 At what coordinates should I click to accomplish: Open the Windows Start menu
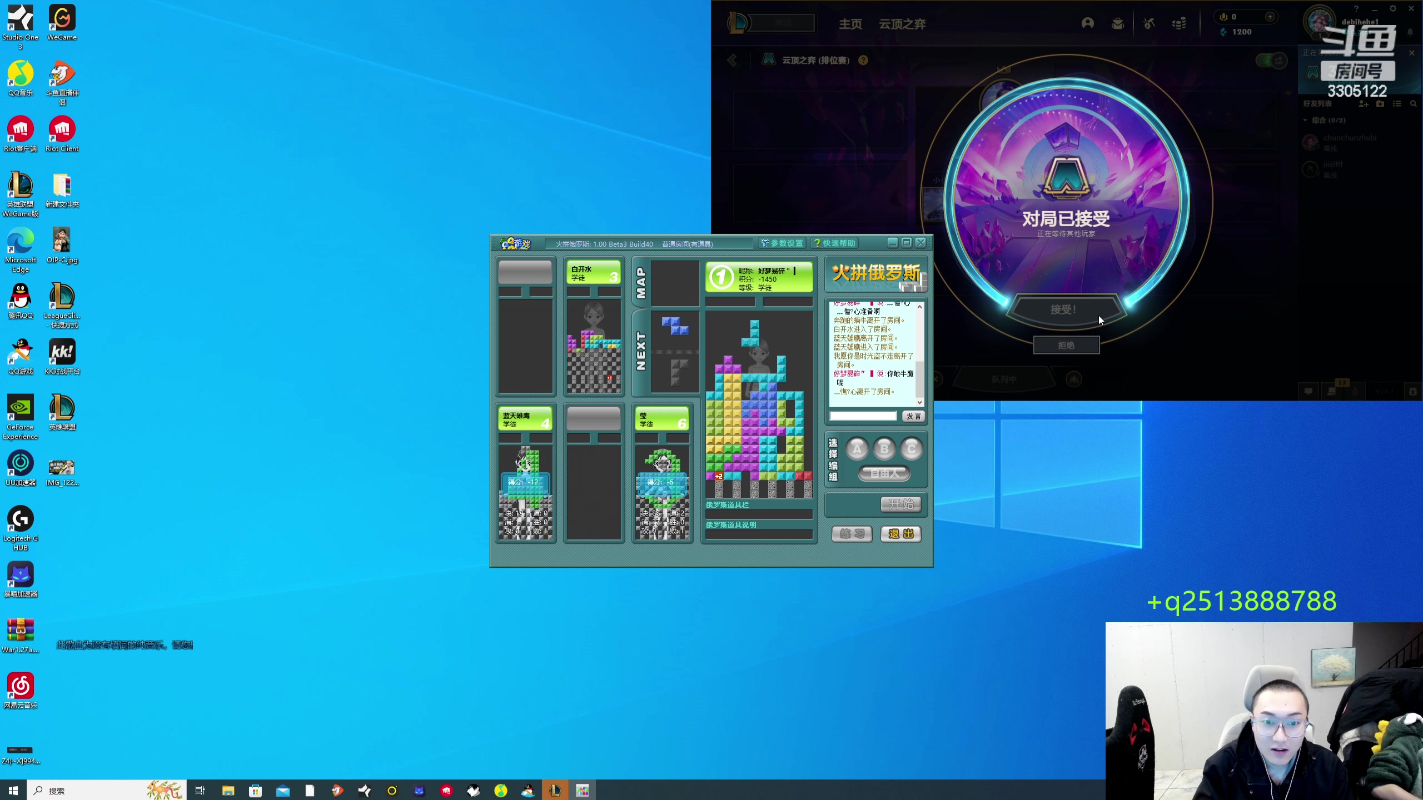coord(13,790)
